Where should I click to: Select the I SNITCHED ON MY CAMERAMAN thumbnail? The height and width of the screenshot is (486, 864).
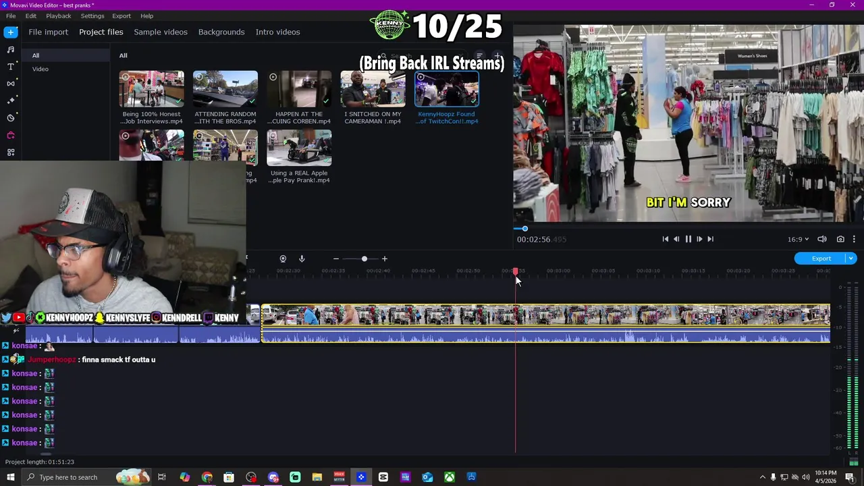point(373,88)
